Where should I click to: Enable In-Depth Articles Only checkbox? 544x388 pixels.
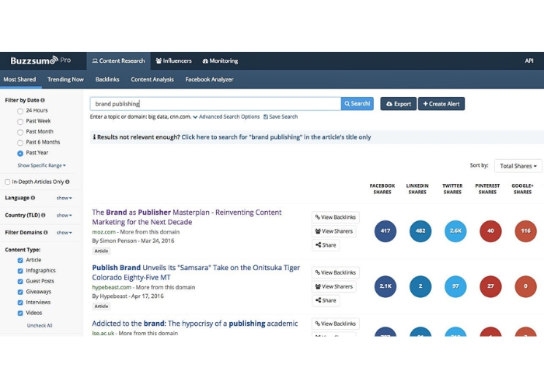(7, 182)
